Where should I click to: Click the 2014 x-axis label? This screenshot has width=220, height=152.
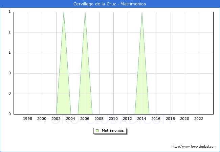tap(142, 119)
